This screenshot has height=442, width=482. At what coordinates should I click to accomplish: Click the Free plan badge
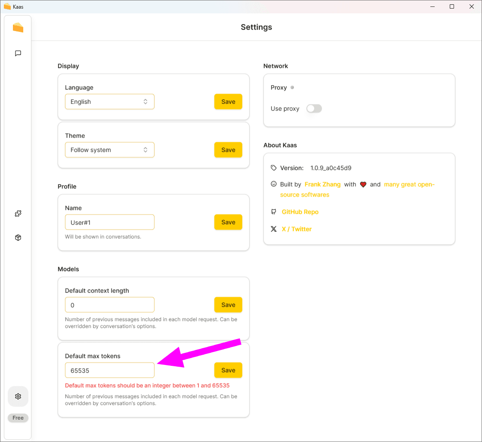[x=18, y=418]
